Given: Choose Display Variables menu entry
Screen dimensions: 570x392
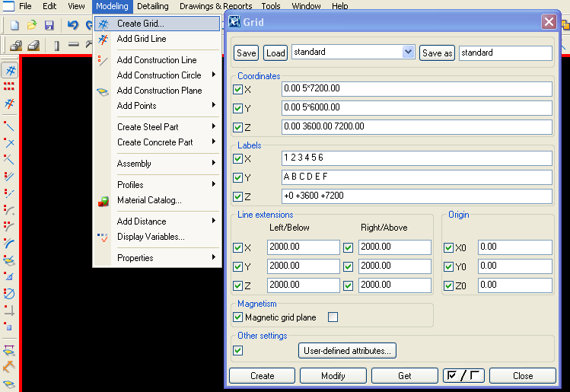Looking at the screenshot, I should click(x=158, y=237).
